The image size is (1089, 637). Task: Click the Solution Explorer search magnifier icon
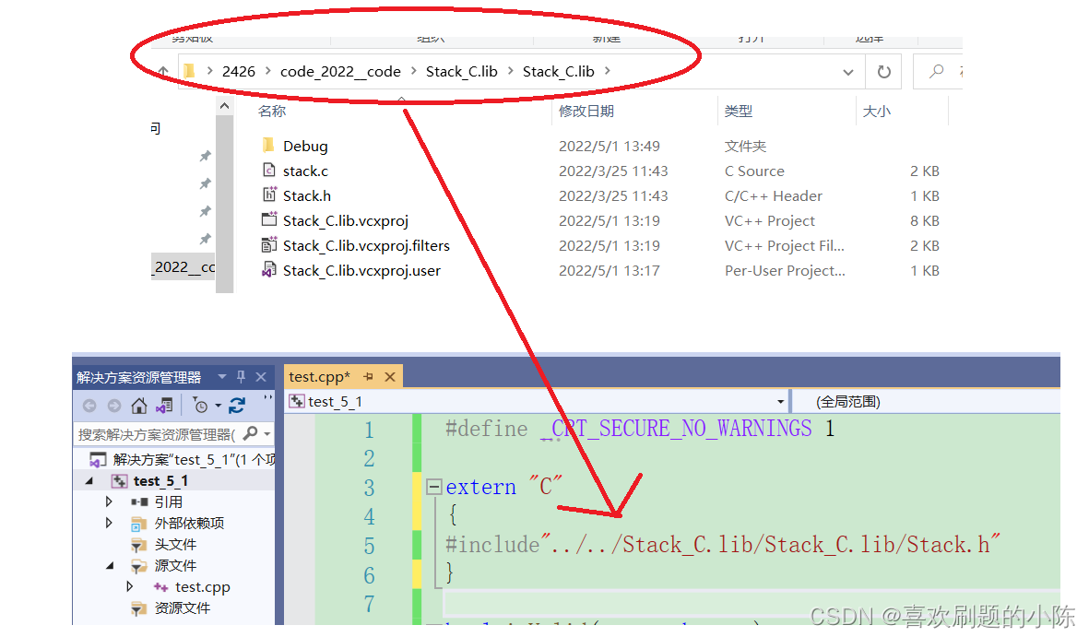[251, 433]
